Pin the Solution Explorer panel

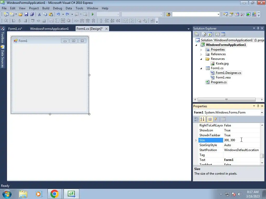pyautogui.click(x=258, y=28)
